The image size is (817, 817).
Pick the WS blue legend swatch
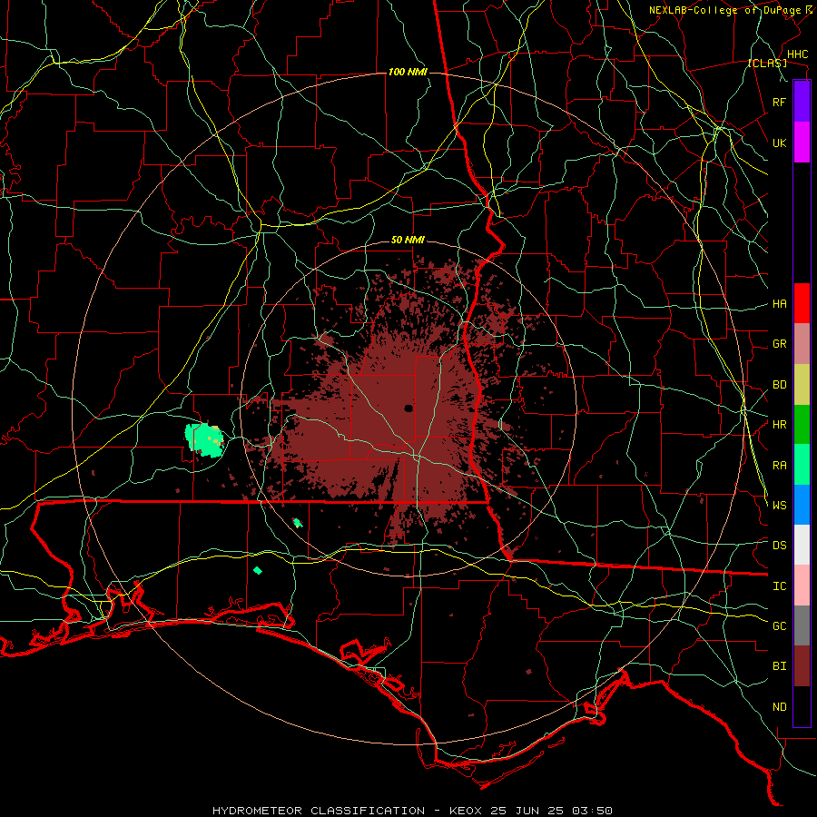coord(802,505)
